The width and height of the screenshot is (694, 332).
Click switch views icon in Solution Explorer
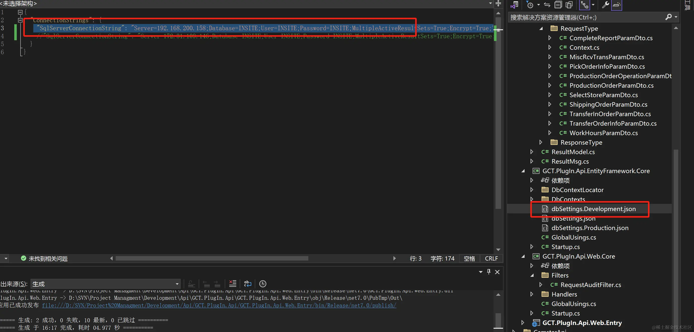pyautogui.click(x=514, y=5)
